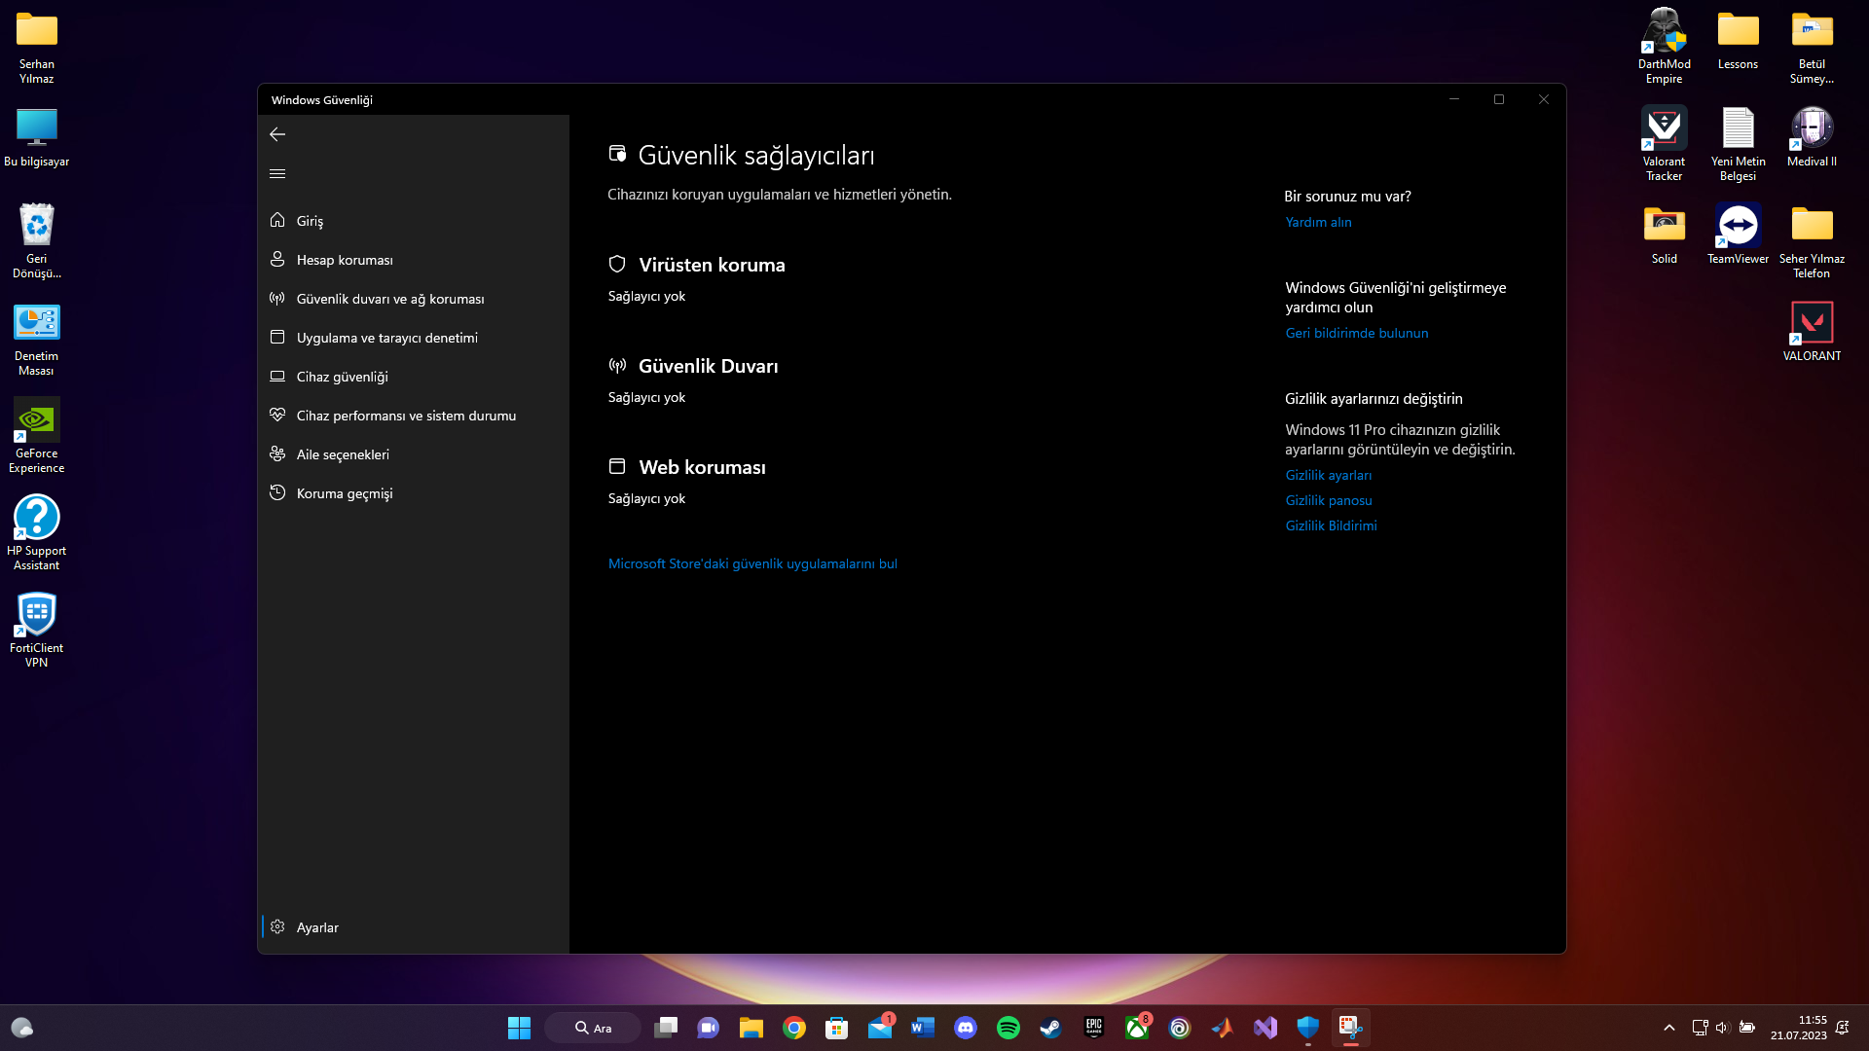Expand hidden system tray icons chevron

pyautogui.click(x=1668, y=1028)
